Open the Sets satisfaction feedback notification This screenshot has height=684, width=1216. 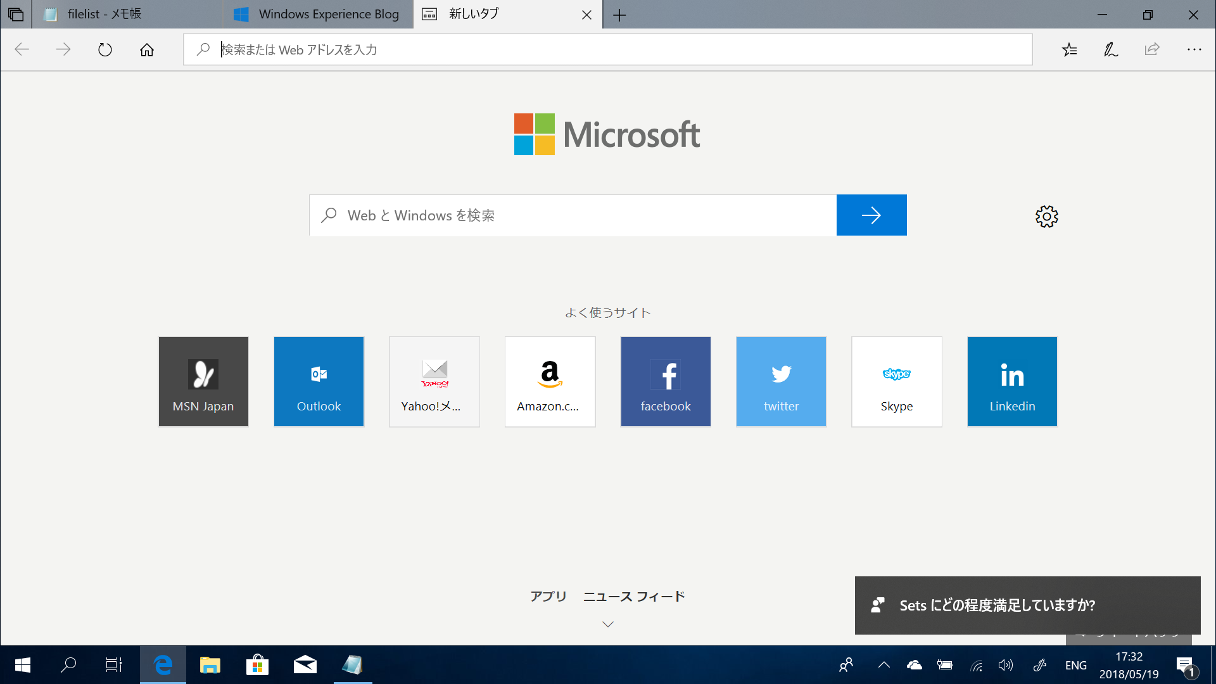coord(1027,605)
